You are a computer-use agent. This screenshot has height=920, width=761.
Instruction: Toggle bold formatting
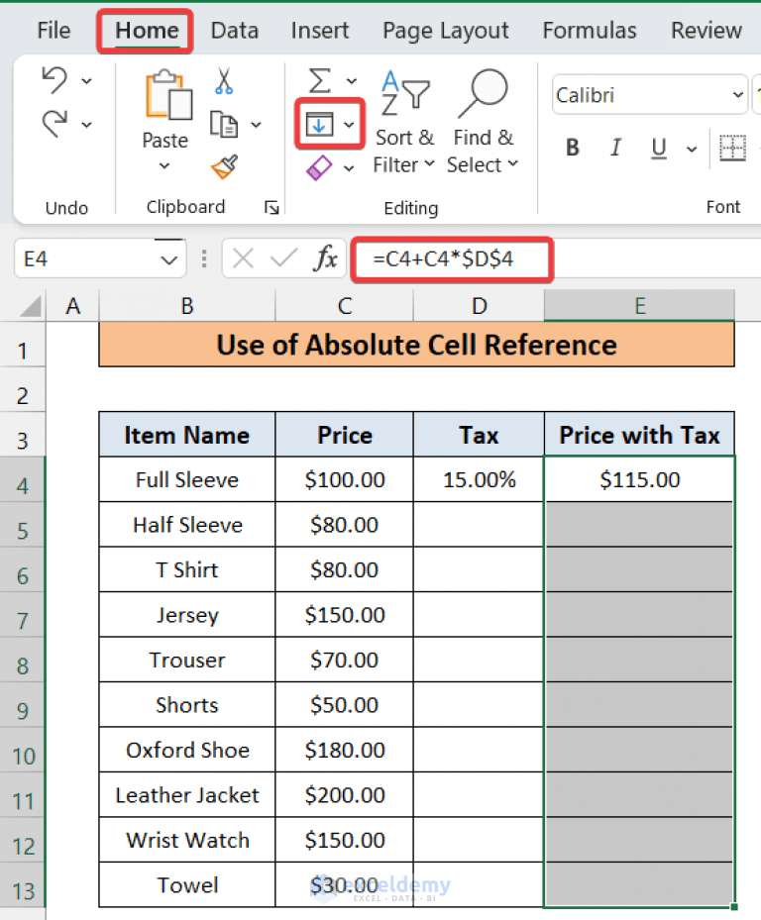[572, 147]
